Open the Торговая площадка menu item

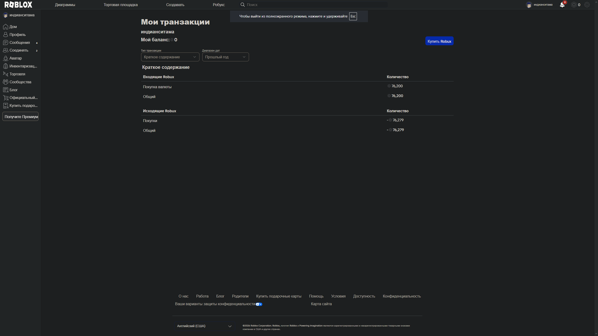(120, 4)
